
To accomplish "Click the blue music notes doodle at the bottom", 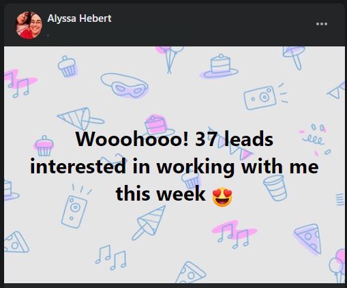I will point(110,257).
